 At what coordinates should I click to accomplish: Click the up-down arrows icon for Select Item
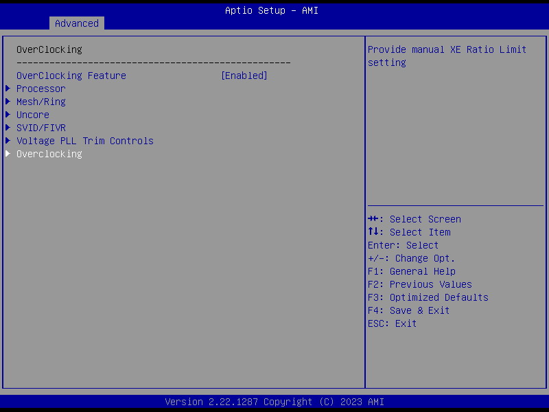(373, 231)
